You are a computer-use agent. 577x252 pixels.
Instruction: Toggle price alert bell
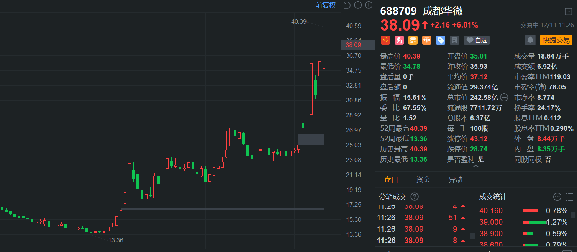click(530, 40)
